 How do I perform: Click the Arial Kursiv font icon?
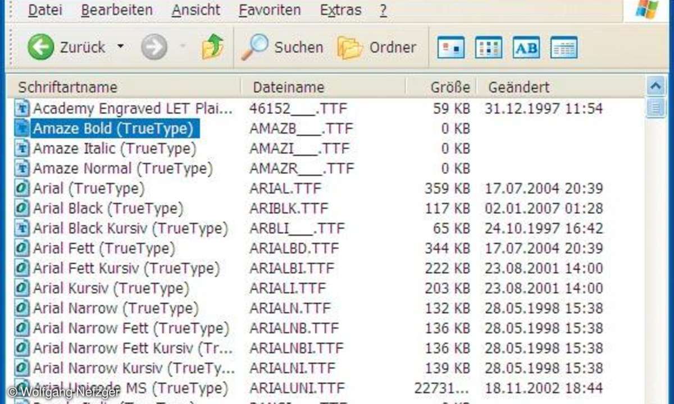coord(22,288)
